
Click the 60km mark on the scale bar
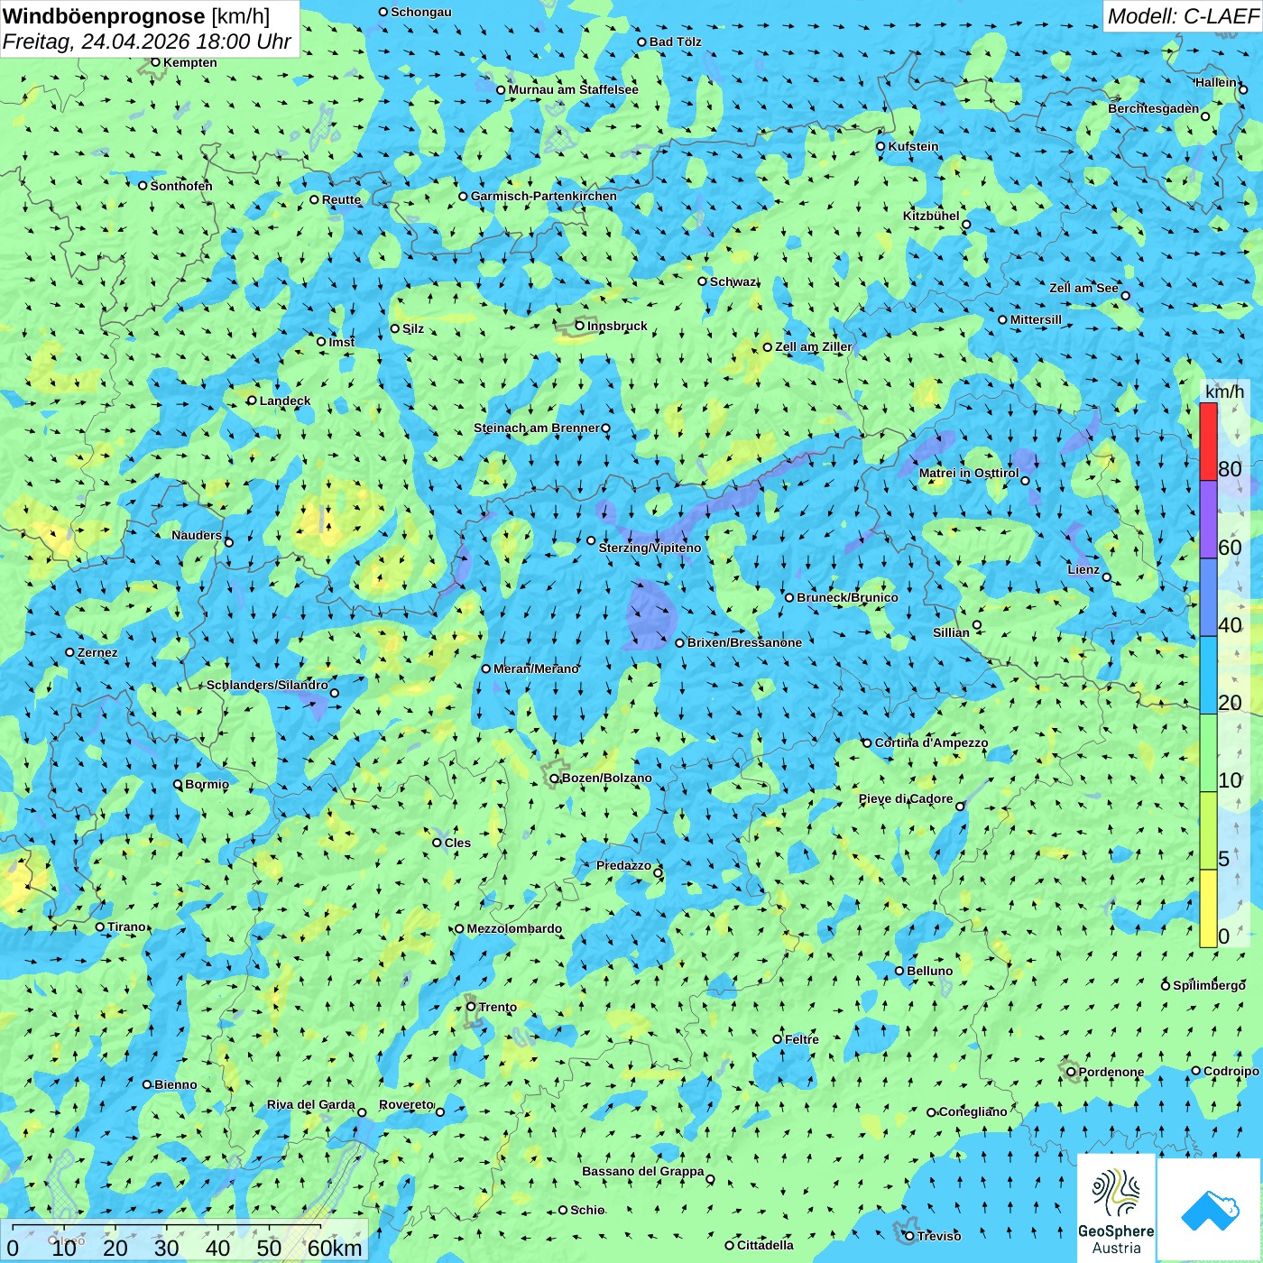coord(334,1248)
